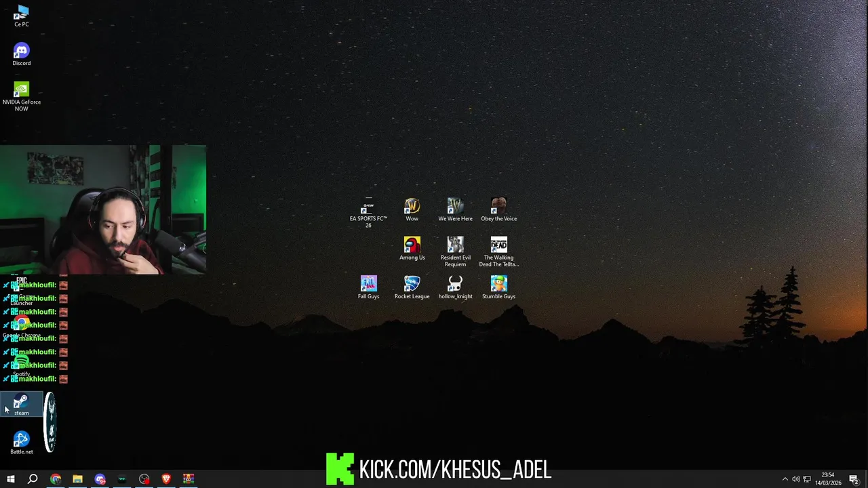This screenshot has width=868, height=488.
Task: Switch to WinRAR in the taskbar
Action: [x=189, y=479]
